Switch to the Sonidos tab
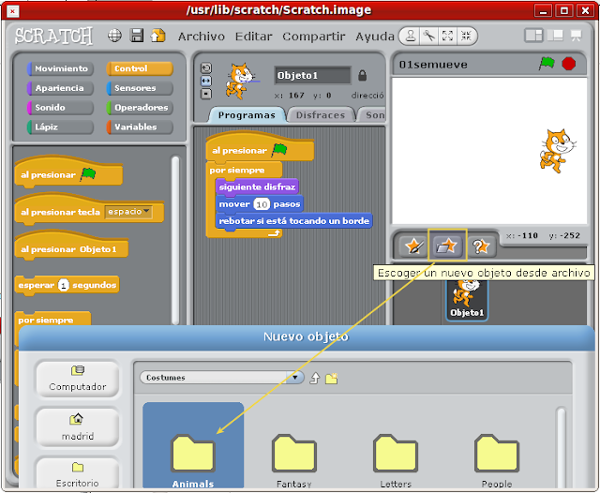The height and width of the screenshot is (493, 600). tap(371, 115)
